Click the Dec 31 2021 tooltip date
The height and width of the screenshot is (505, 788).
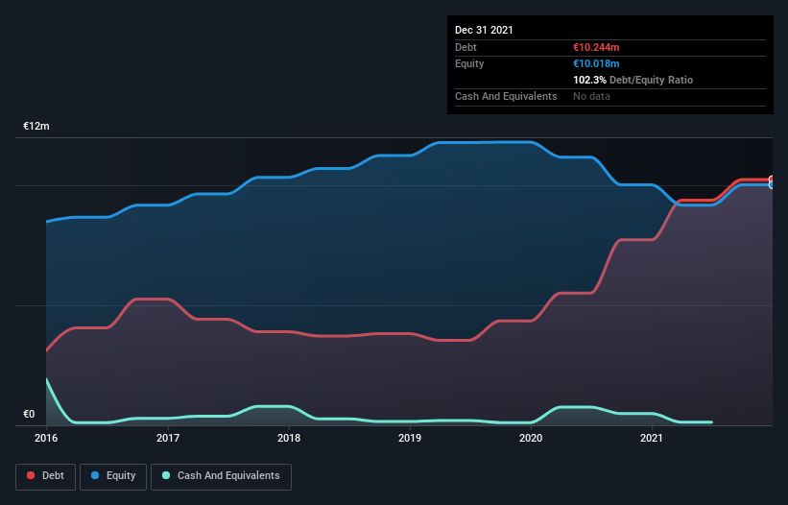point(484,30)
